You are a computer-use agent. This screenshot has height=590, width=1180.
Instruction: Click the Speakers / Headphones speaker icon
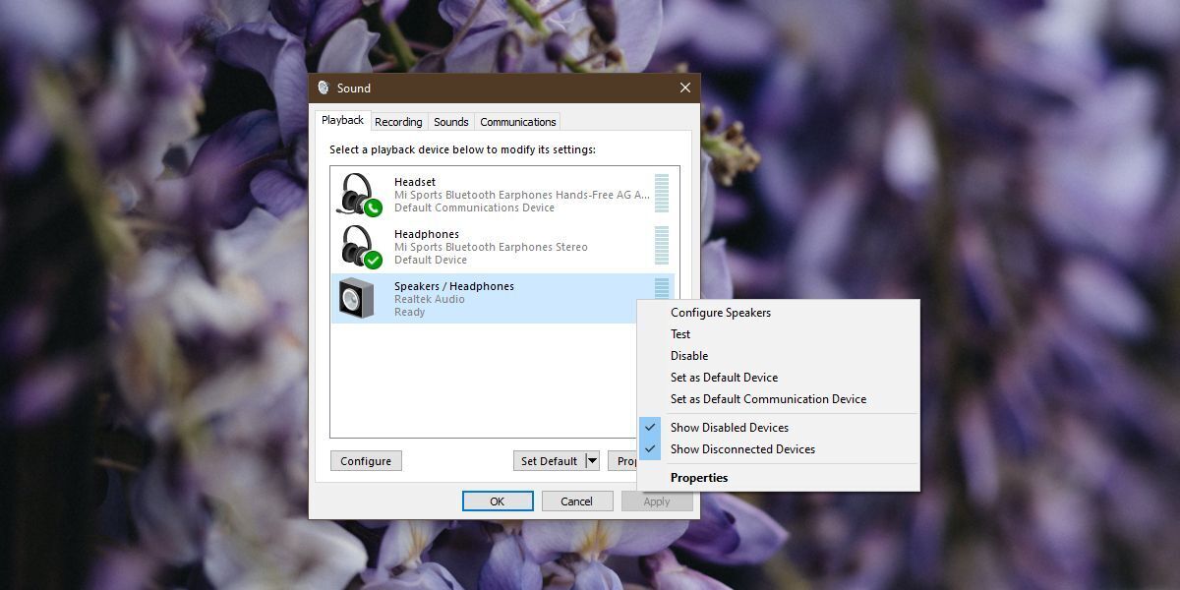click(x=355, y=298)
